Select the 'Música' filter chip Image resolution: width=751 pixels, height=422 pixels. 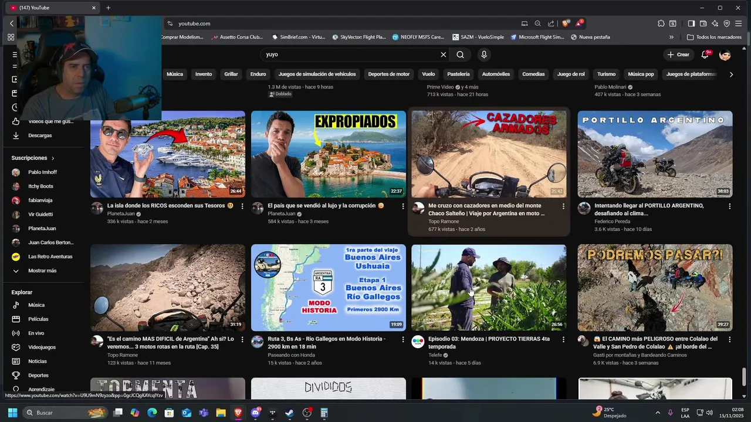(175, 74)
